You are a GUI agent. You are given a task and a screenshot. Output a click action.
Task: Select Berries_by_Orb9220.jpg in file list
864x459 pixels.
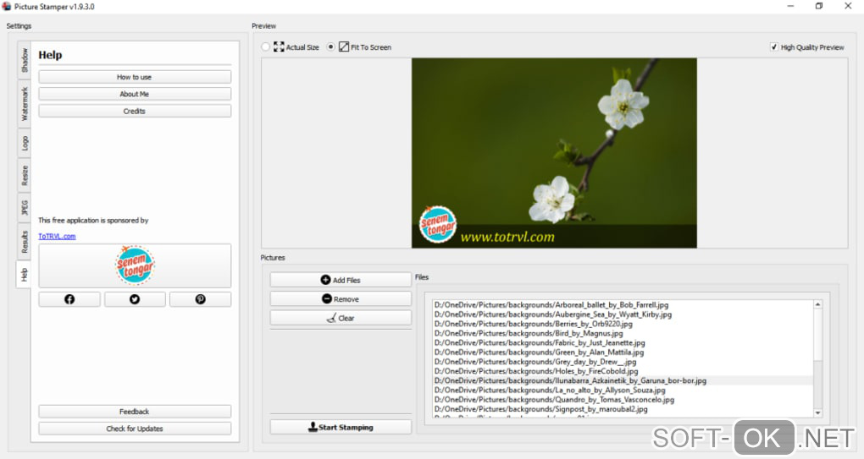click(623, 324)
